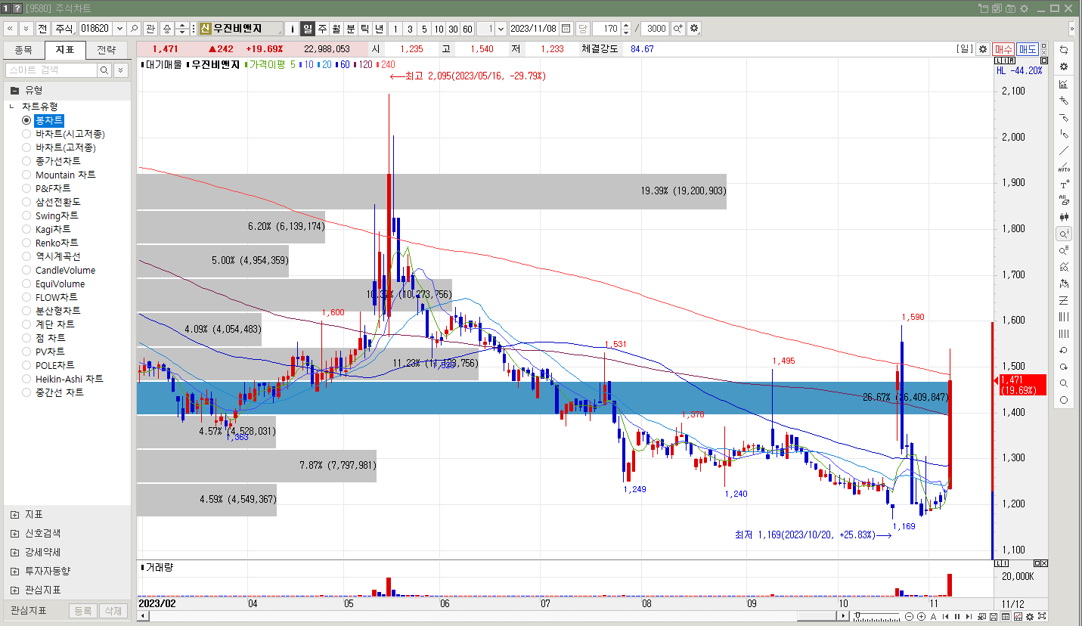Image resolution: width=1082 pixels, height=626 pixels.
Task: Click the letter A icon in bottom toolbar
Action: 933,616
